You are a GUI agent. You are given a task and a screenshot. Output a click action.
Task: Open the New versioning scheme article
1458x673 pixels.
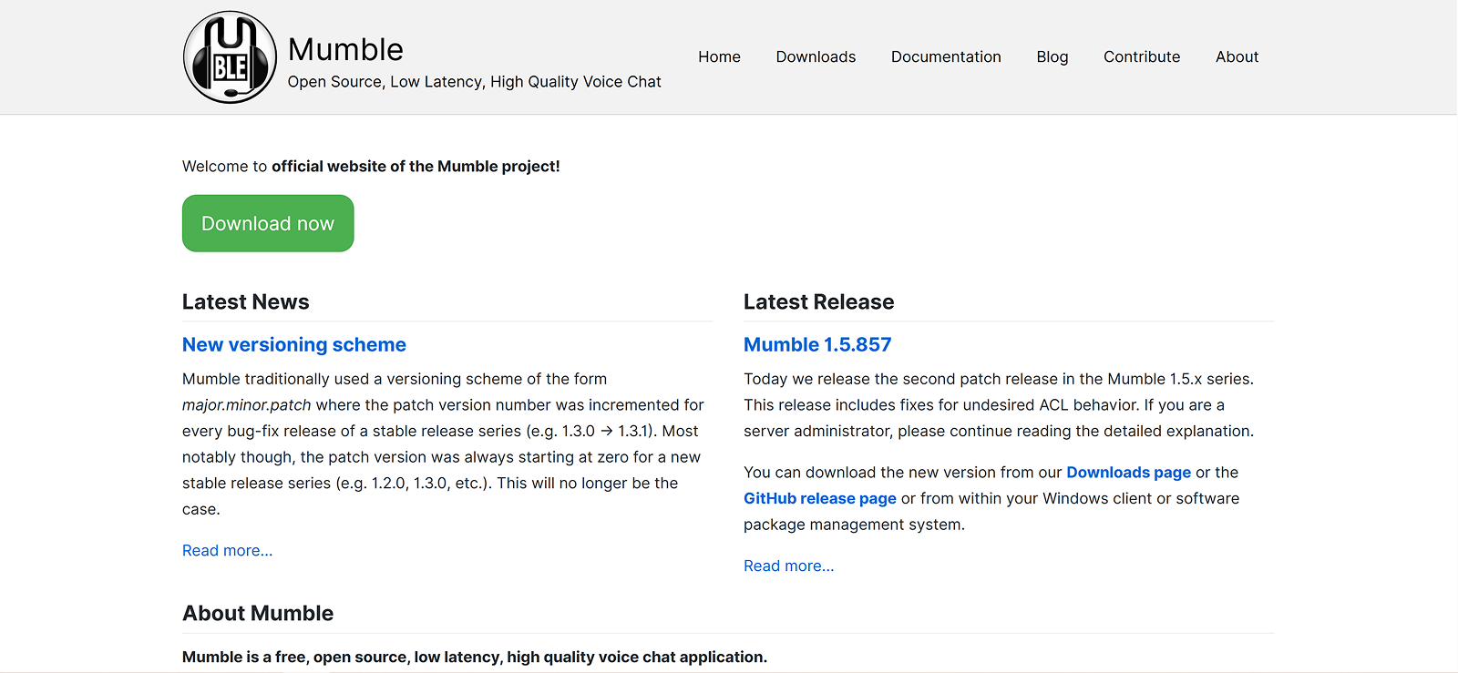pos(293,344)
